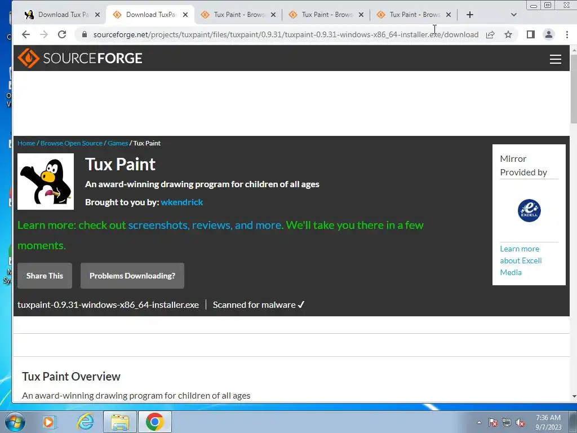Click the tuxpaint-0.9.31-windows-x86_64-installer.exe filename text

coord(108,305)
